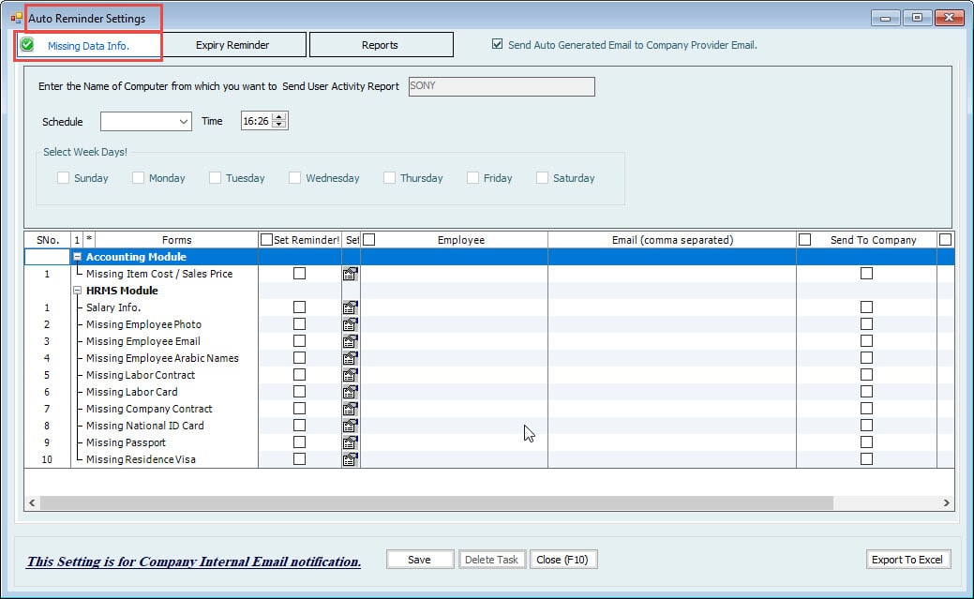Collapse the HRMS Module group
This screenshot has width=974, height=599.
coord(77,291)
